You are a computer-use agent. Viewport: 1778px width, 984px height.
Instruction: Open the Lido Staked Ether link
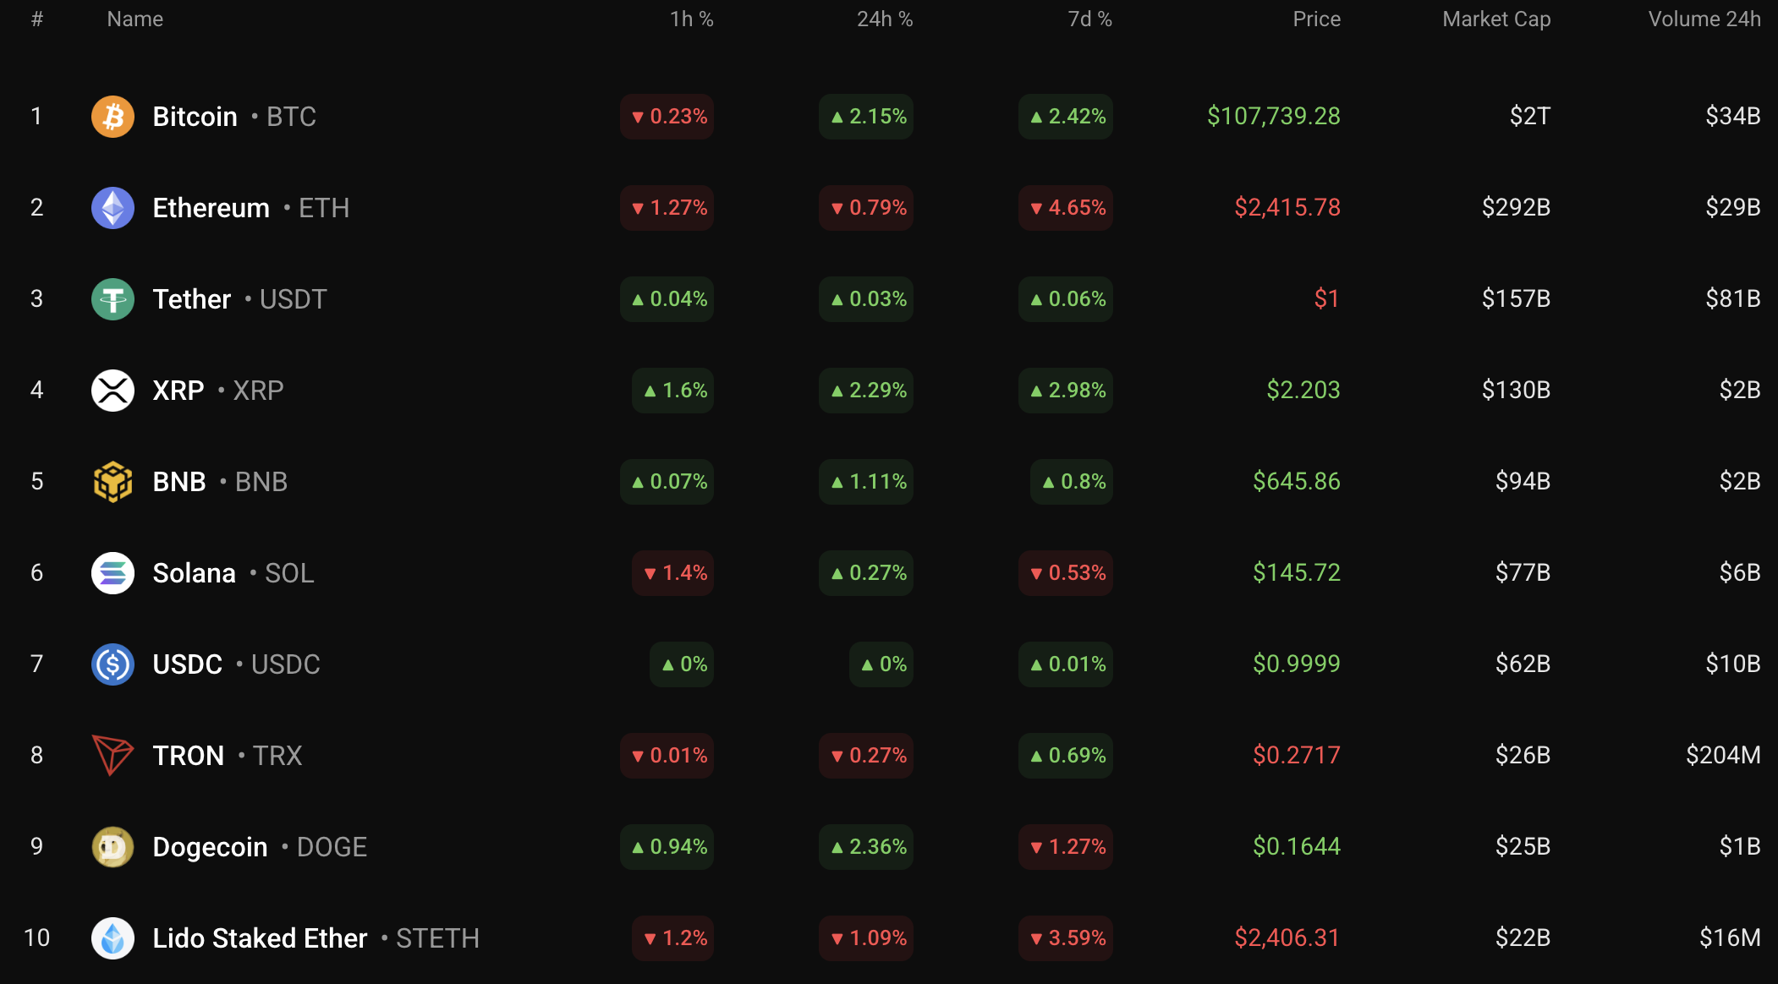pos(260,938)
